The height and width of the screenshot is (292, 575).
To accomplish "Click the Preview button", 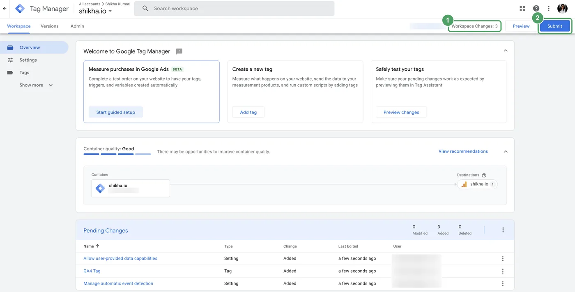I will click(521, 26).
